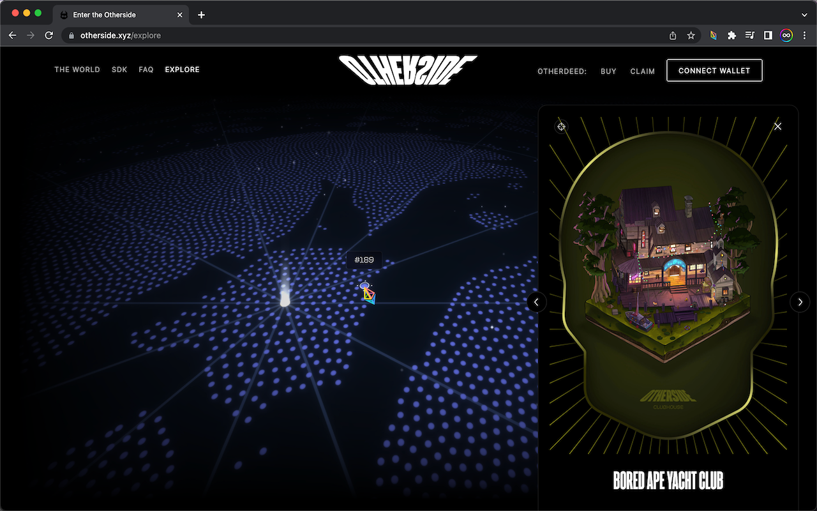
Task: Click the browser back arrow
Action: coord(12,36)
